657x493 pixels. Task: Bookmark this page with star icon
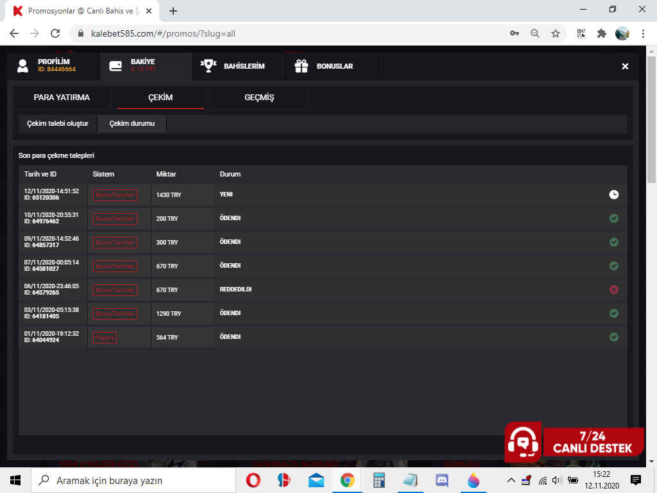(556, 33)
